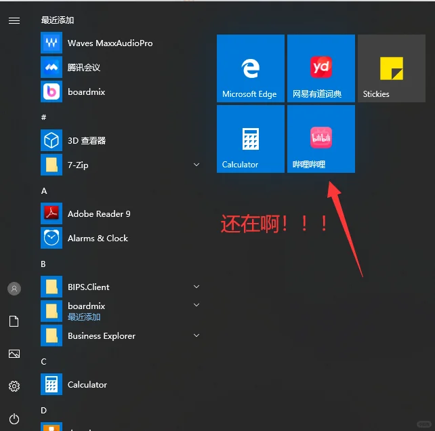The height and width of the screenshot is (431, 435).
Task: Click the C section letter header
Action: click(x=43, y=362)
